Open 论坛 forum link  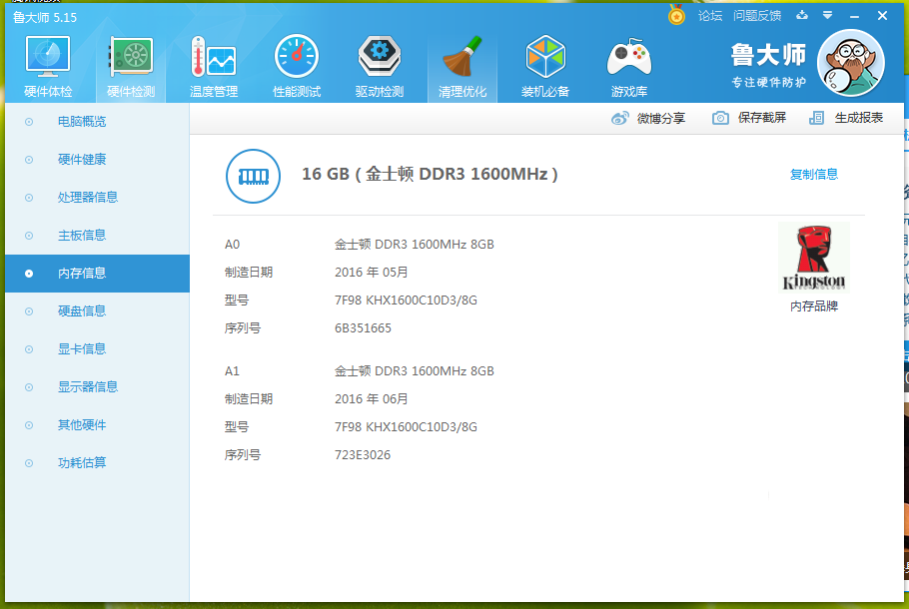coord(710,16)
